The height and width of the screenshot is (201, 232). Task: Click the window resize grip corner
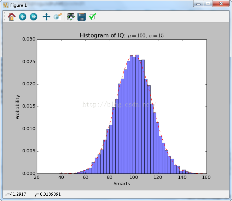pos(227,196)
